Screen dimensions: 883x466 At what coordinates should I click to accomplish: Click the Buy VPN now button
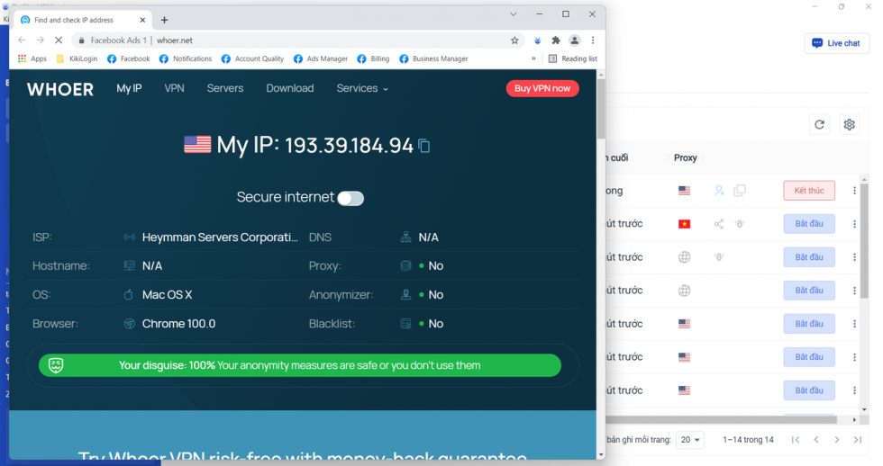542,88
